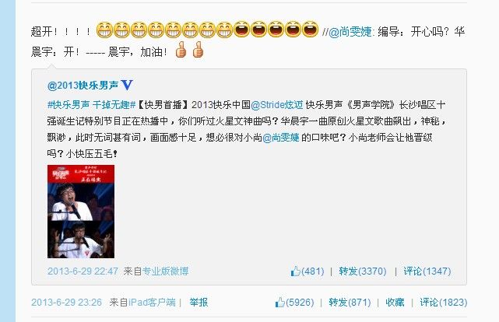Image resolution: width=499 pixels, height=322 pixels.
Task: Click @尚雯婕 mention in the repost text
Action: point(350,32)
